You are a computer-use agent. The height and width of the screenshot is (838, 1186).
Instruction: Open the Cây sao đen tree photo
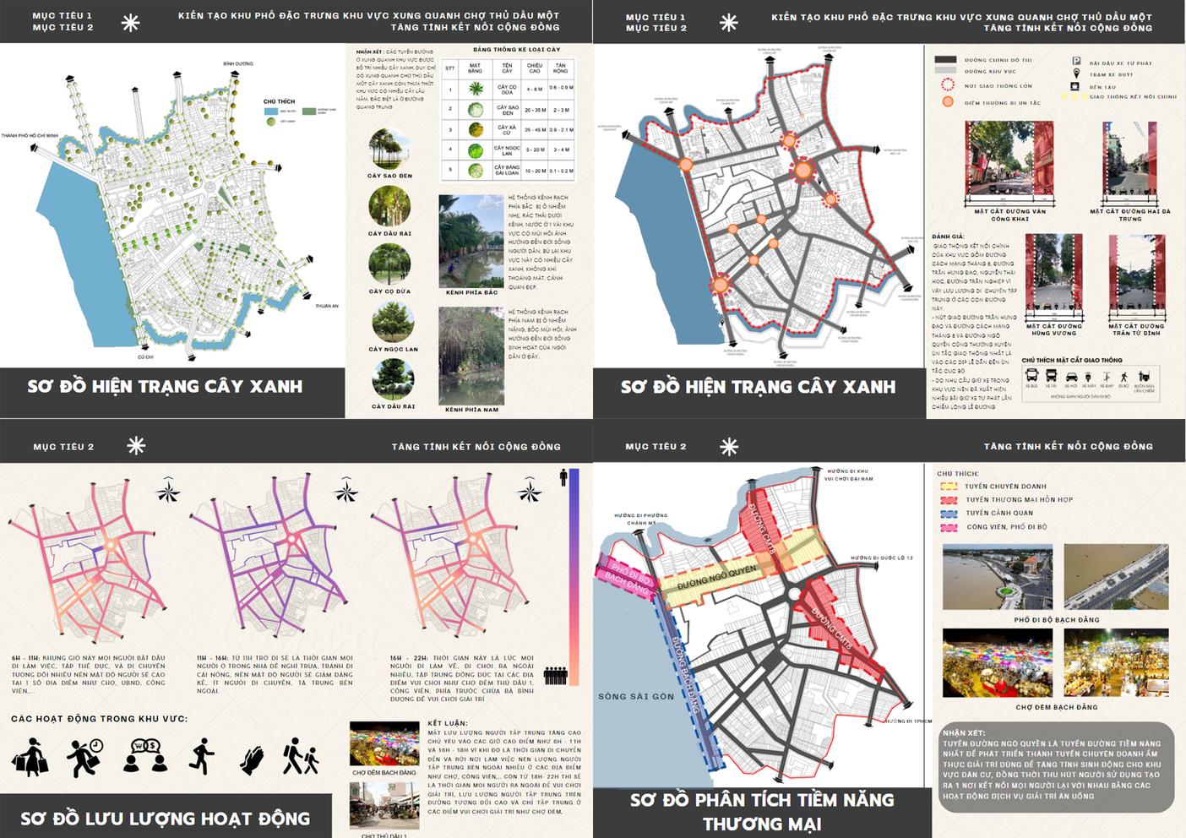(x=390, y=150)
